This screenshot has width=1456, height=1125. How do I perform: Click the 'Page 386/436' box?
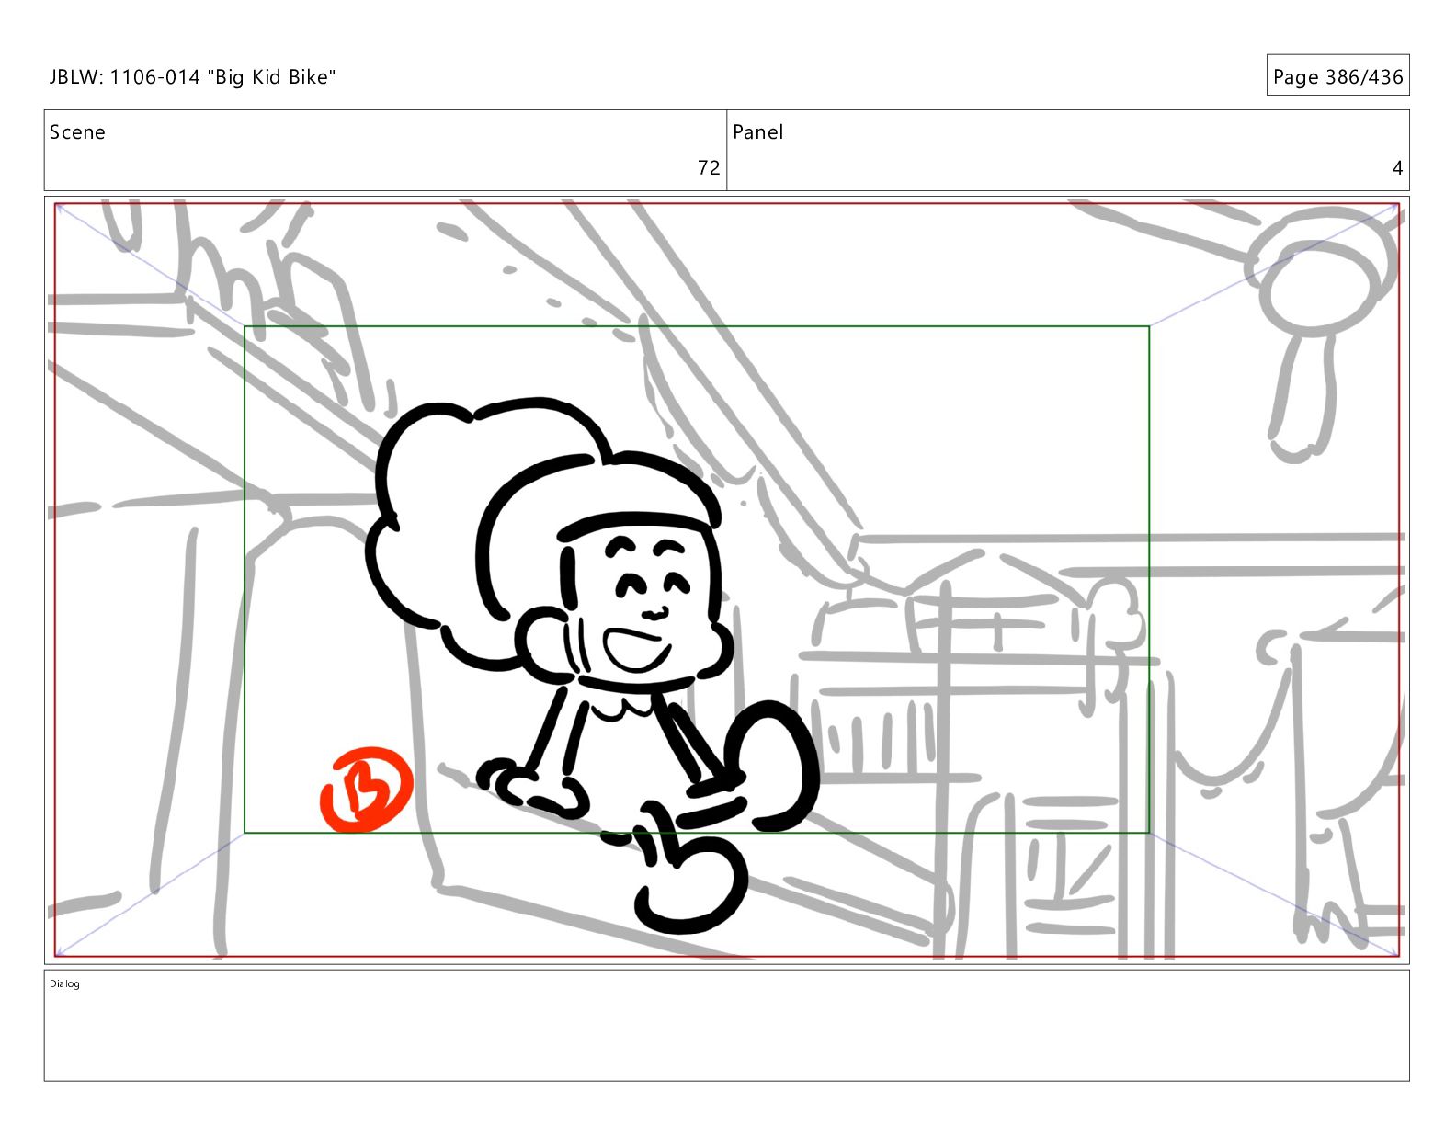pos(1337,75)
